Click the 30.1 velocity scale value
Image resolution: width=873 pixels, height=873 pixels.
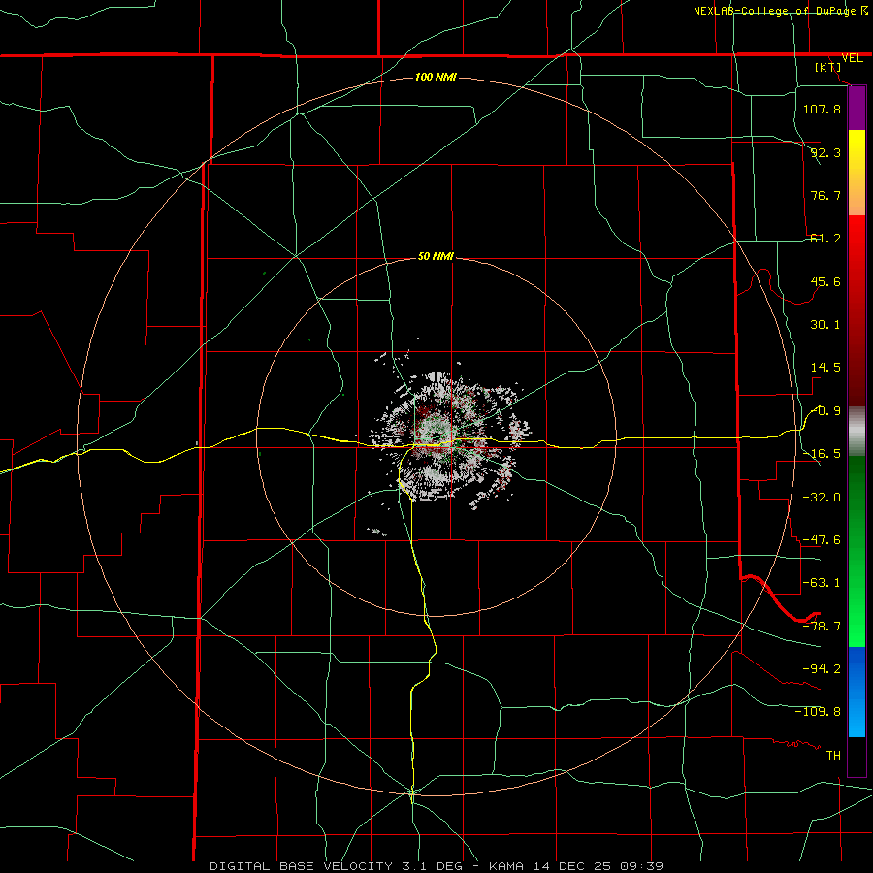point(825,325)
